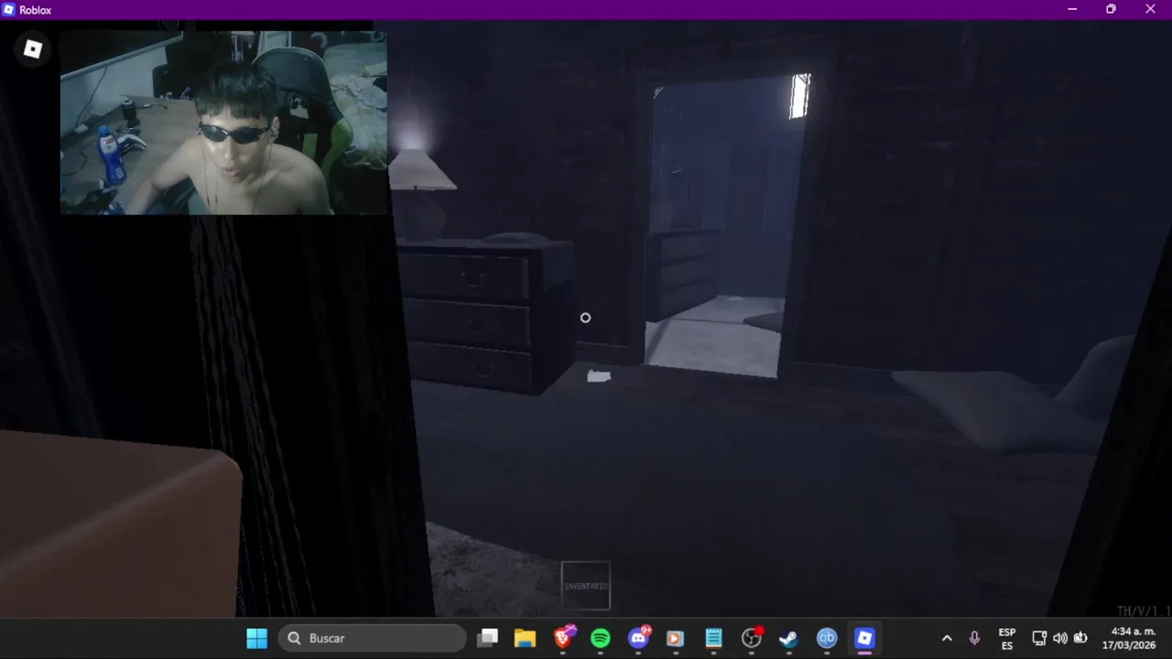Open the INVENTARIO inventory slot
This screenshot has width=1172, height=659.
tap(586, 586)
